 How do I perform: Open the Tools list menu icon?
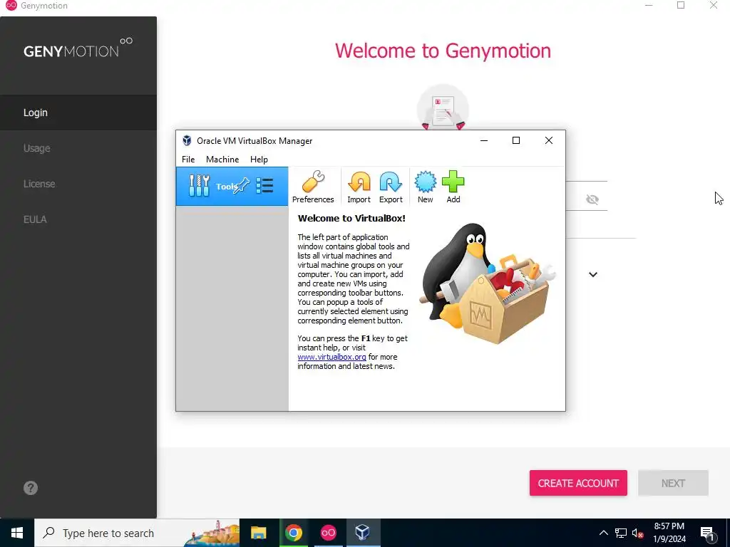264,186
